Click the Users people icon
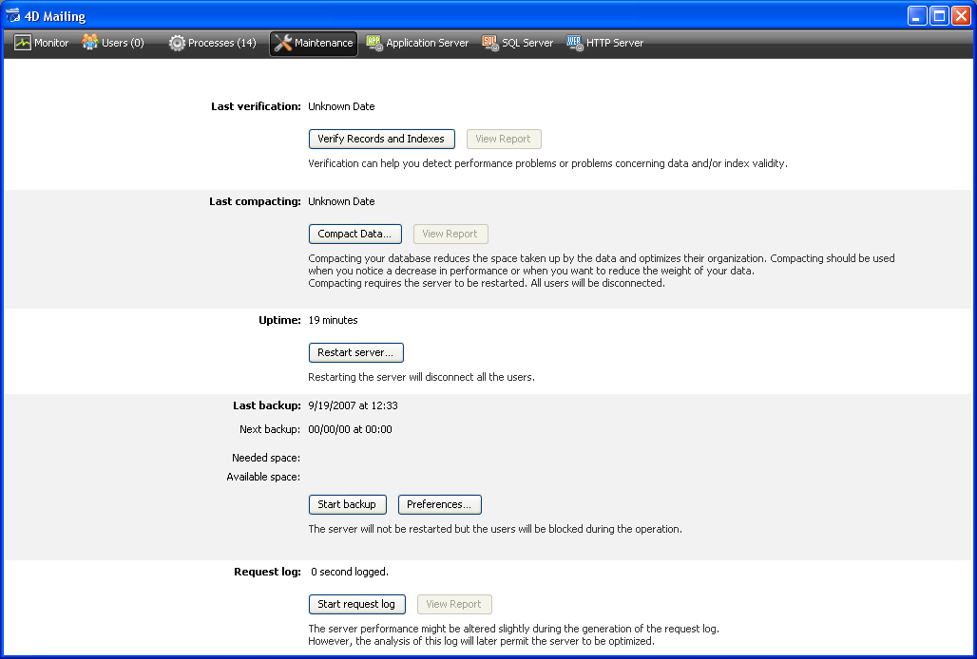The width and height of the screenshot is (977, 659). click(90, 43)
